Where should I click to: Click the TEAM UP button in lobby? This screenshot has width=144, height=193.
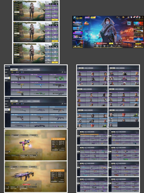click(119, 44)
